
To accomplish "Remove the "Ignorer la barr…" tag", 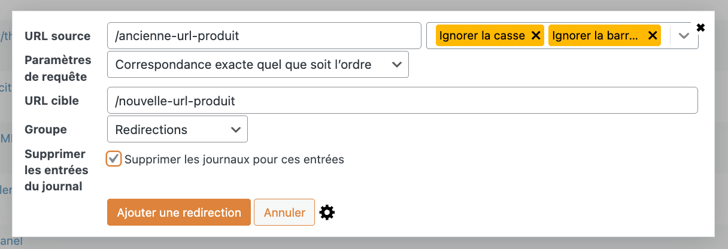I will 653,36.
